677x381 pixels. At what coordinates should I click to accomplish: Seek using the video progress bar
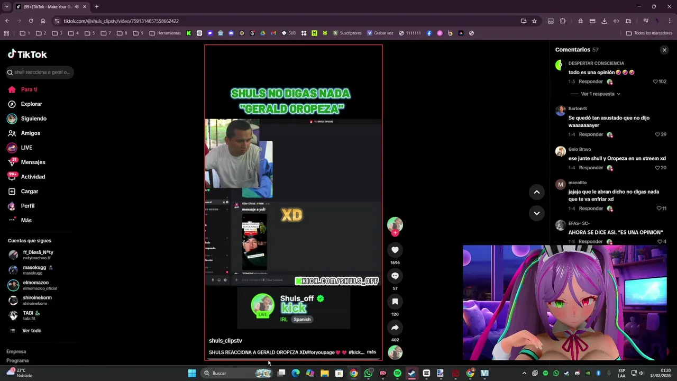[x=294, y=359]
